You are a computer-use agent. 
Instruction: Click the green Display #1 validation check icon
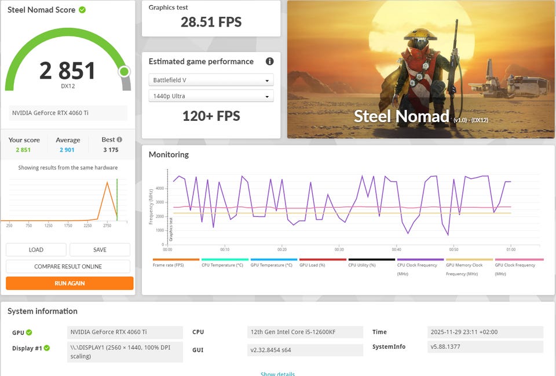47,348
